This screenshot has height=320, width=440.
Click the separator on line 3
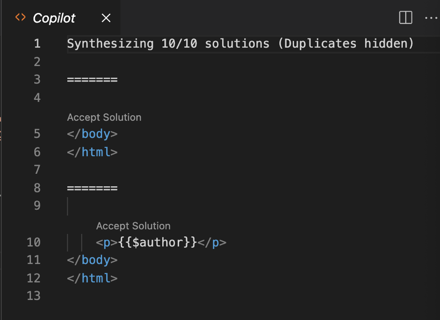(92, 80)
